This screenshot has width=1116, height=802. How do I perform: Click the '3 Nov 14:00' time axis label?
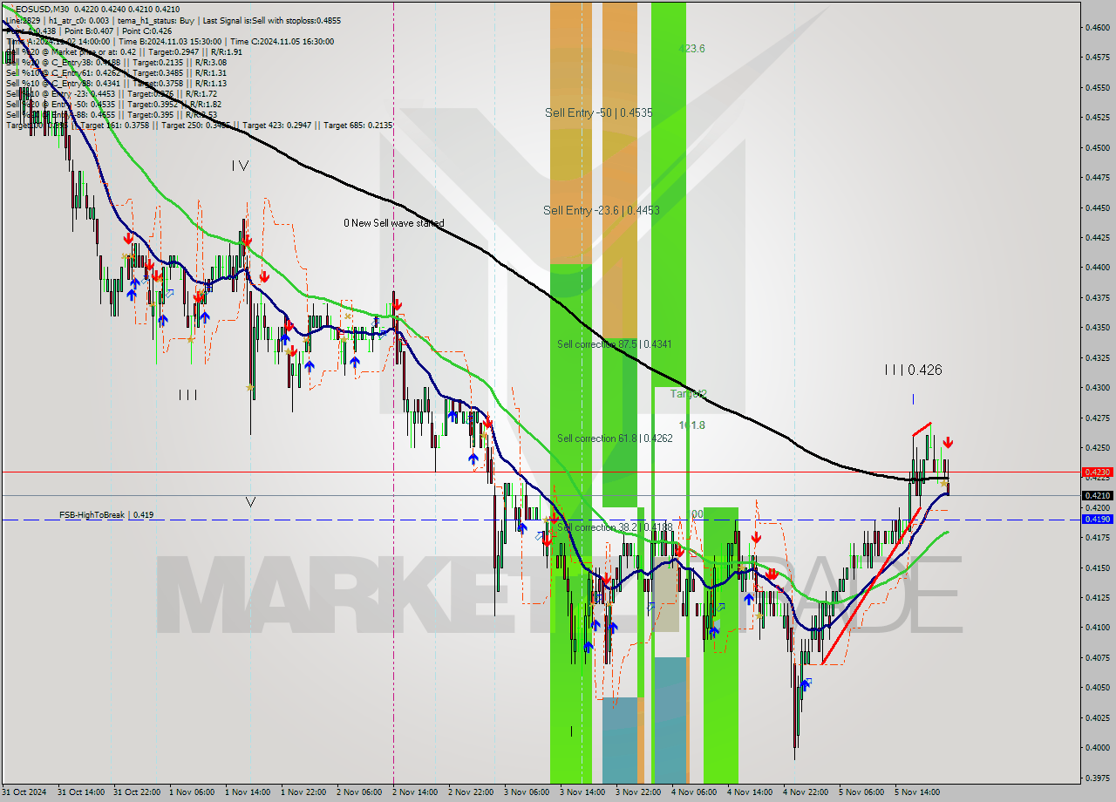pos(582,792)
